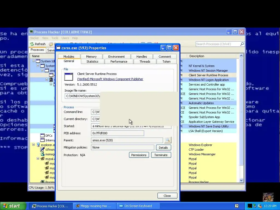This screenshot has width=280, height=210.
Task: Click the black Process Hacker tray graph icon
Action: (x=250, y=206)
